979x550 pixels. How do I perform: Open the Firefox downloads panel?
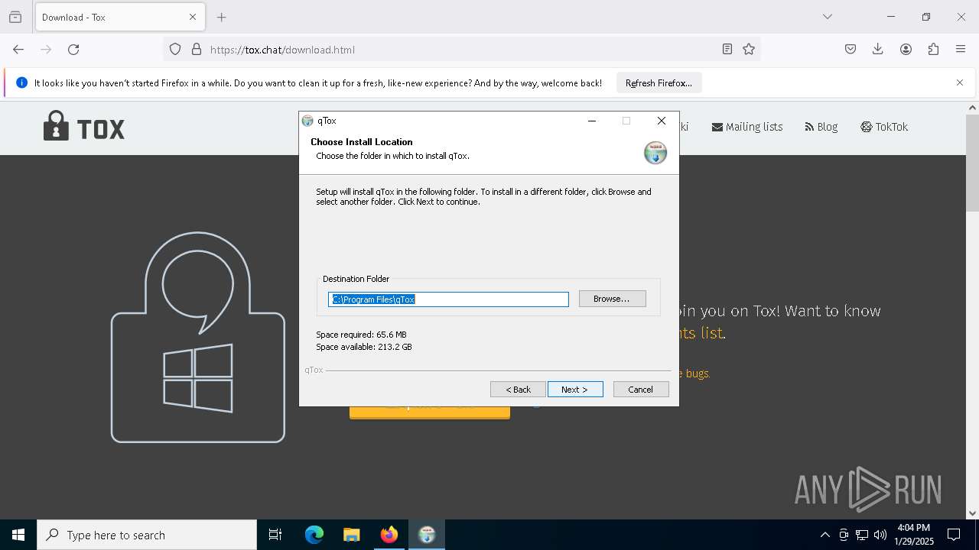[878, 50]
